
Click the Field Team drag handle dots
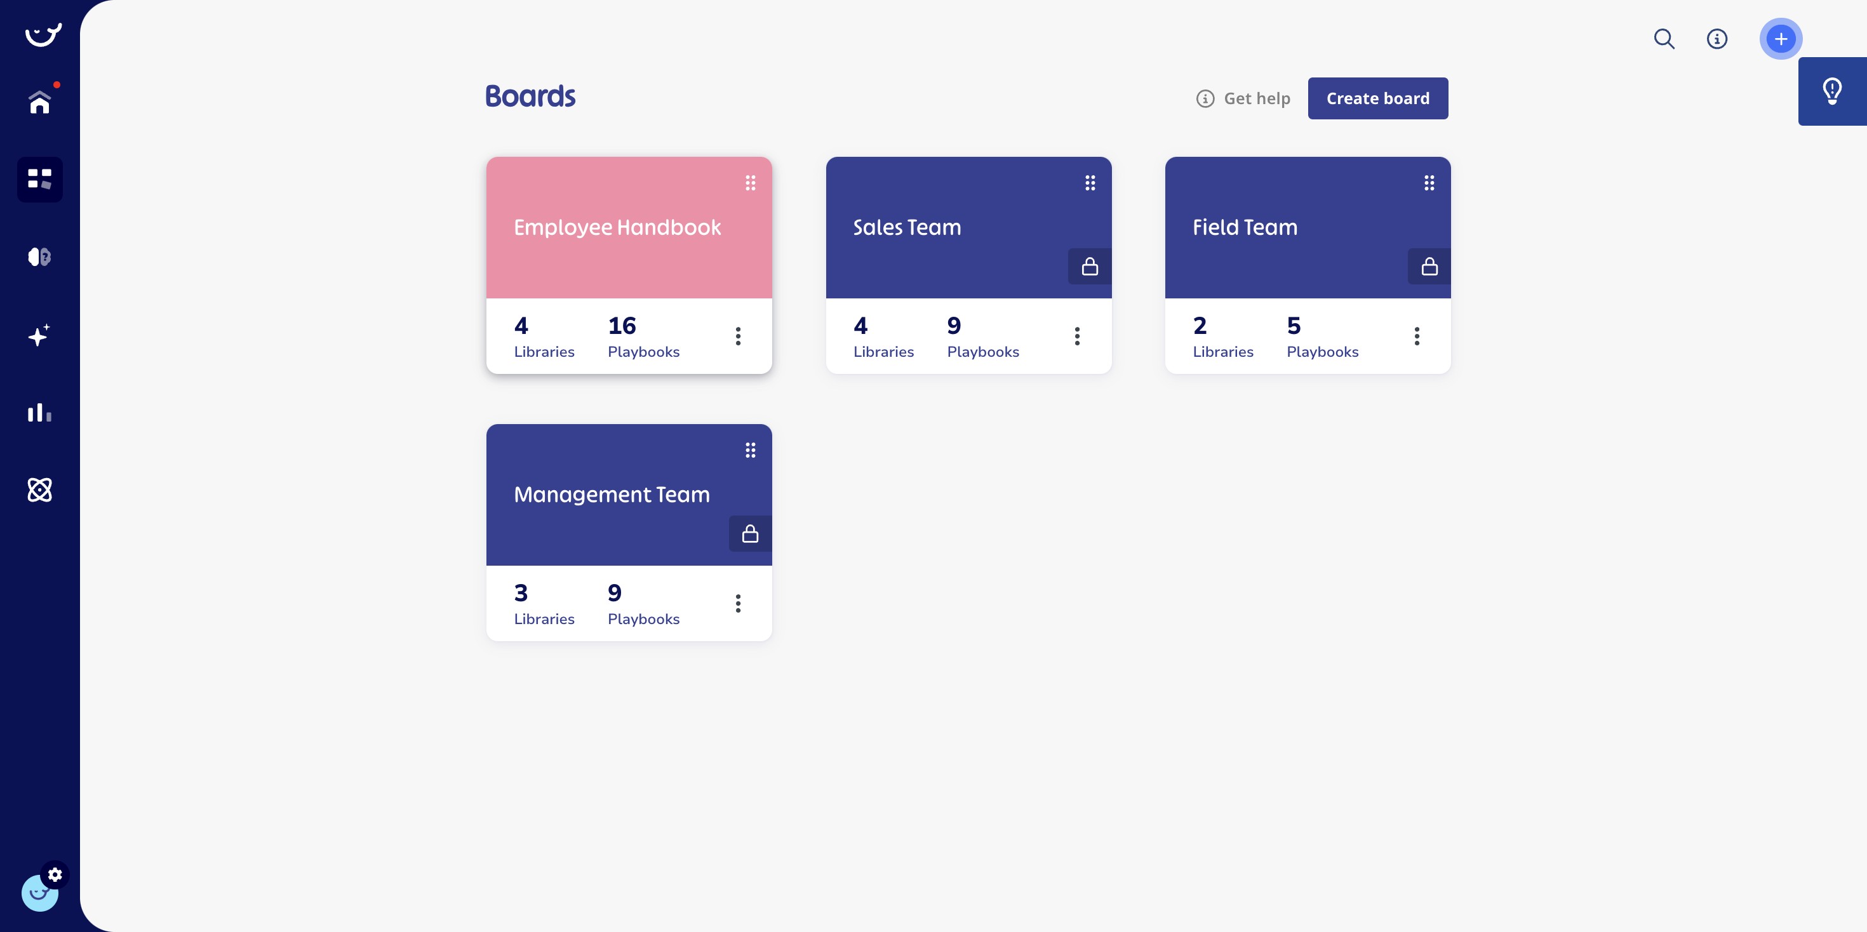[1429, 183]
